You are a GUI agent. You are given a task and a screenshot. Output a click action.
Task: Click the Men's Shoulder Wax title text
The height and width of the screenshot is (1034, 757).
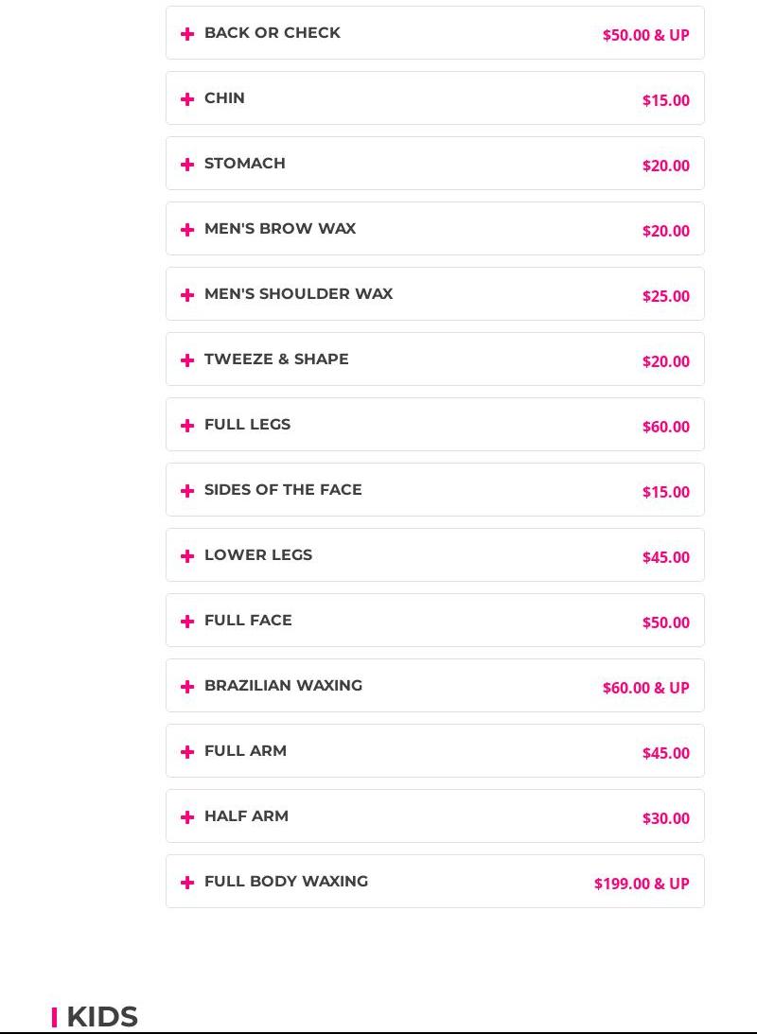click(298, 294)
